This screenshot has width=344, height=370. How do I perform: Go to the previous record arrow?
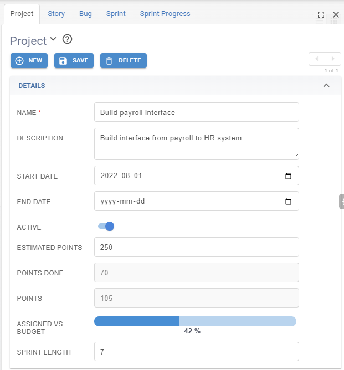[x=317, y=59]
